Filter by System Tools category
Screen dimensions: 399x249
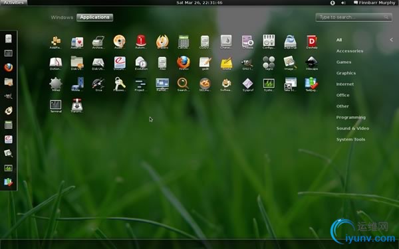click(x=350, y=139)
